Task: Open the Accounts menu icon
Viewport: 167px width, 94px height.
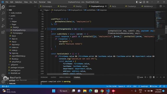Action: 3,75
